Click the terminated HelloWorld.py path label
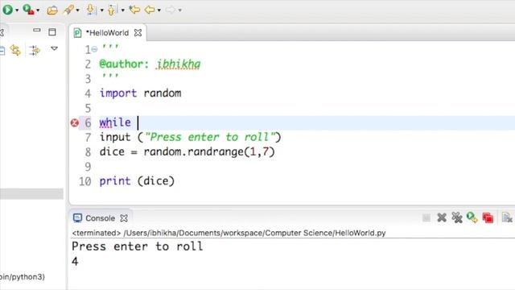Screen dimensions: 515x290 (229, 233)
